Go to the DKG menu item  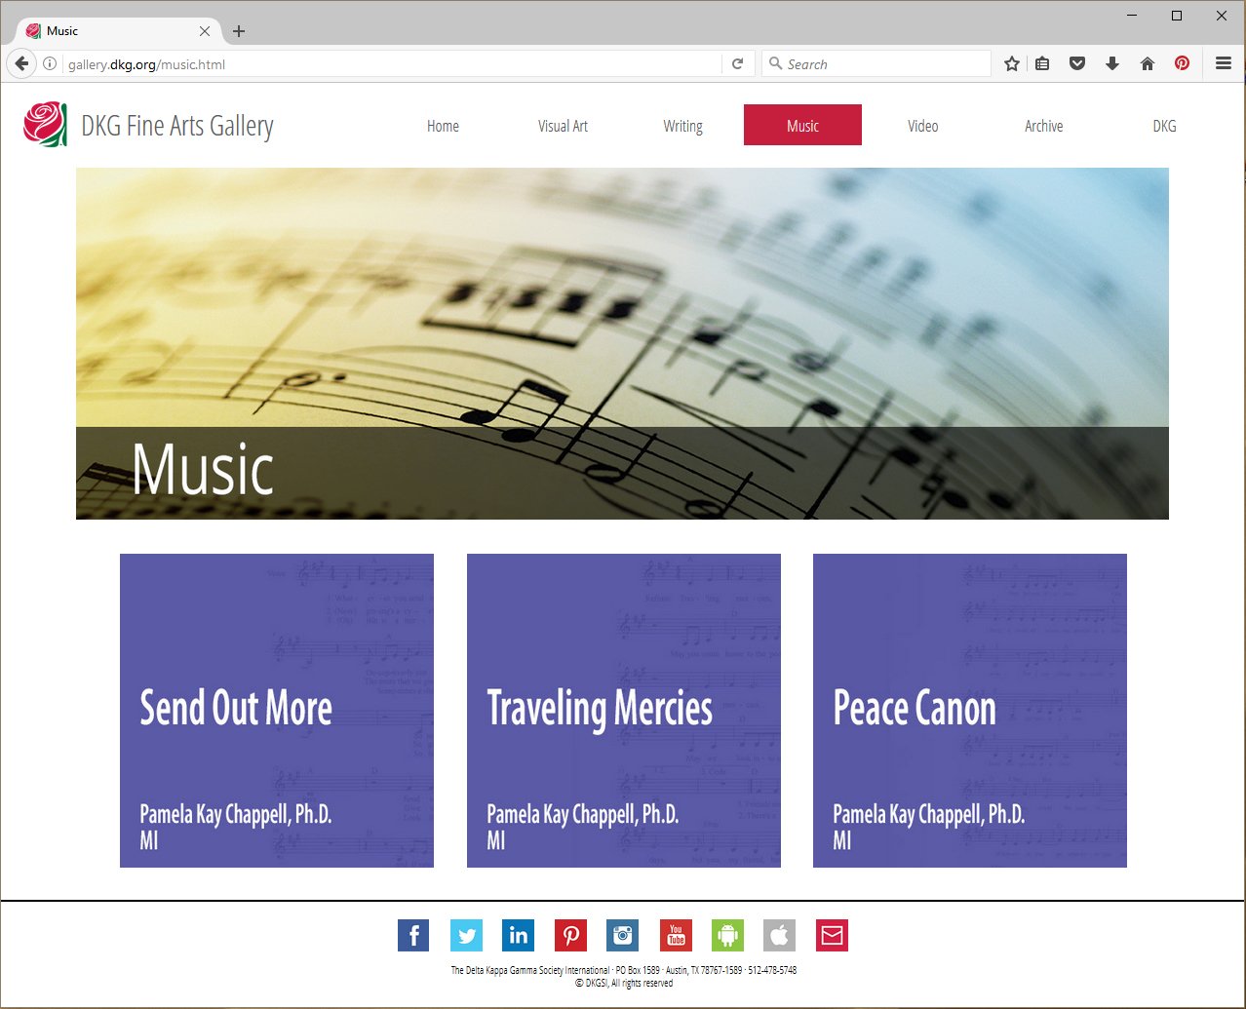[1164, 126]
